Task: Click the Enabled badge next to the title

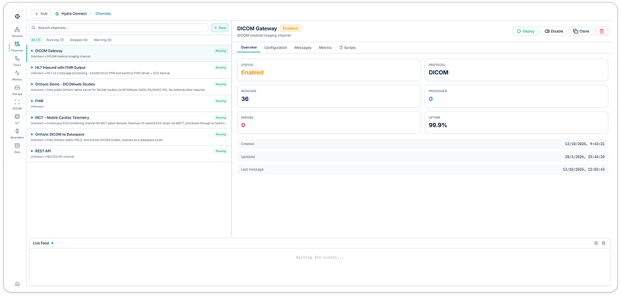Action: point(290,28)
